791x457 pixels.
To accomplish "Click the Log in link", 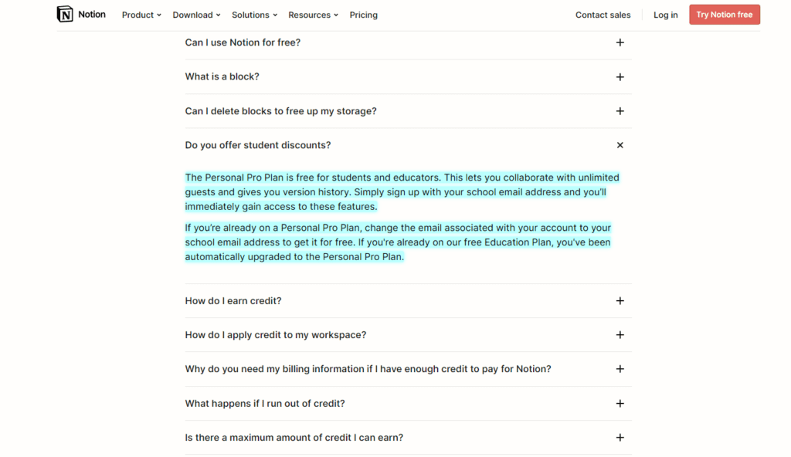I will (665, 15).
